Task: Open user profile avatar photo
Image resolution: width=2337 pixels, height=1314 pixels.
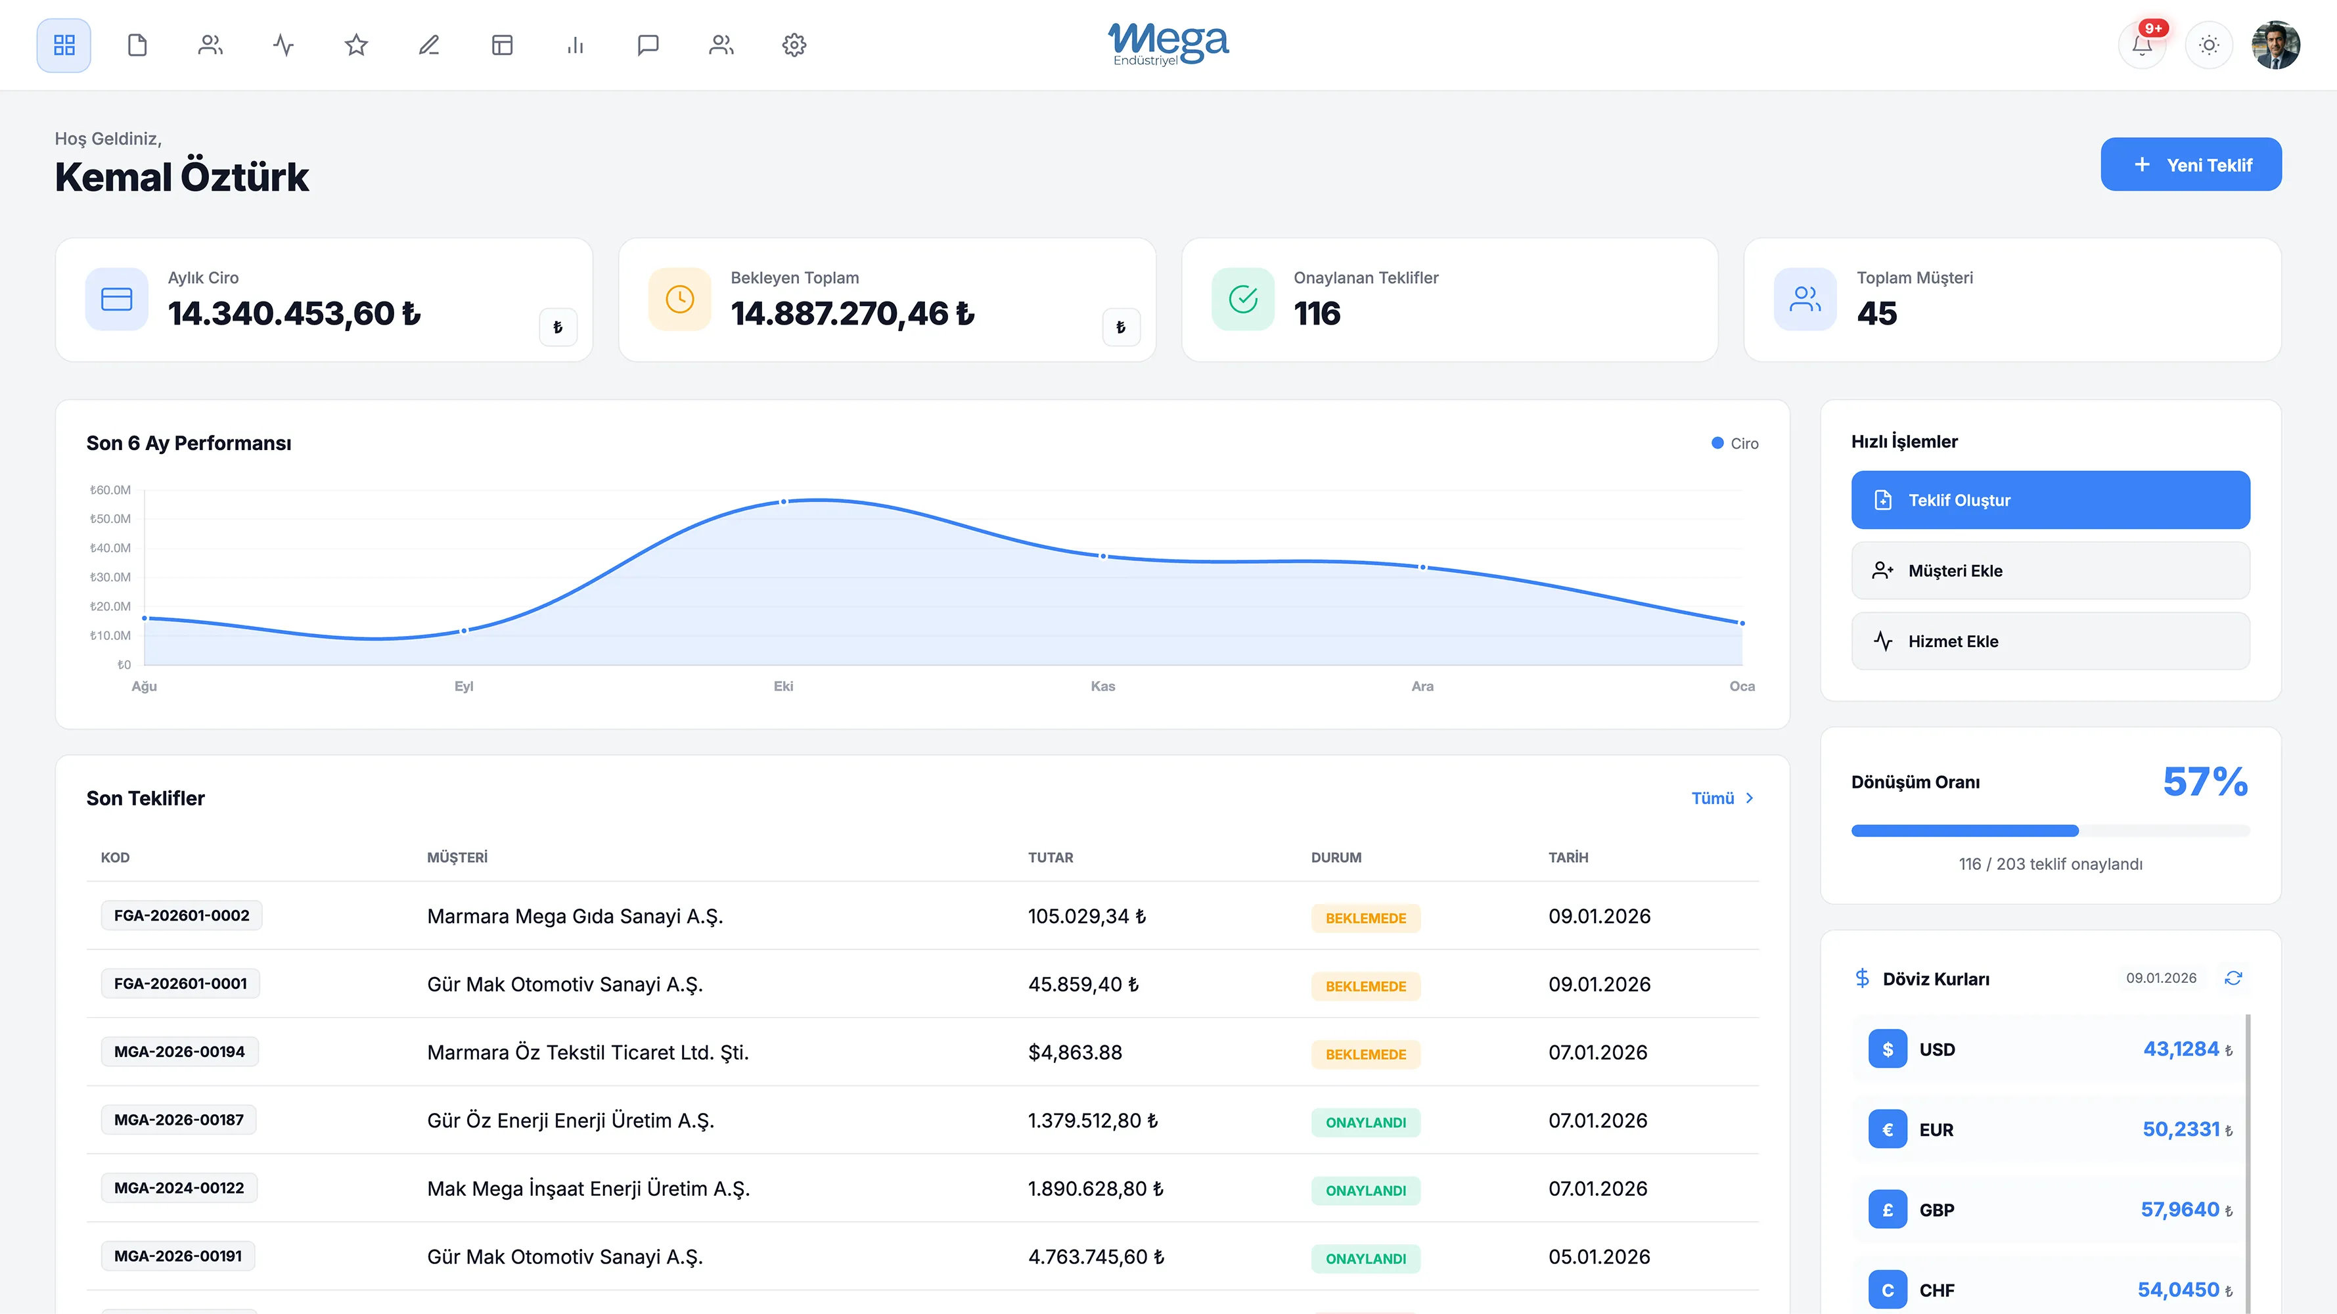Action: pos(2275,45)
